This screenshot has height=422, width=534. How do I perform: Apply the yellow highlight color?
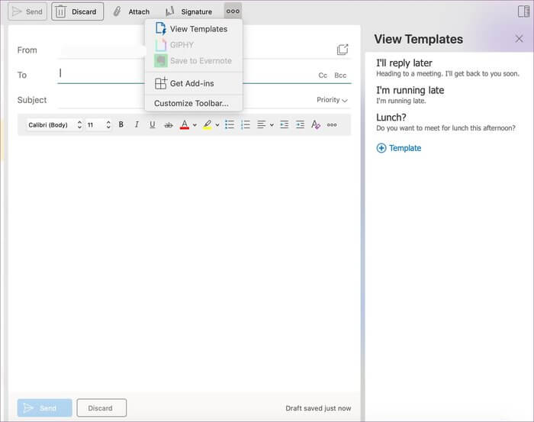207,124
